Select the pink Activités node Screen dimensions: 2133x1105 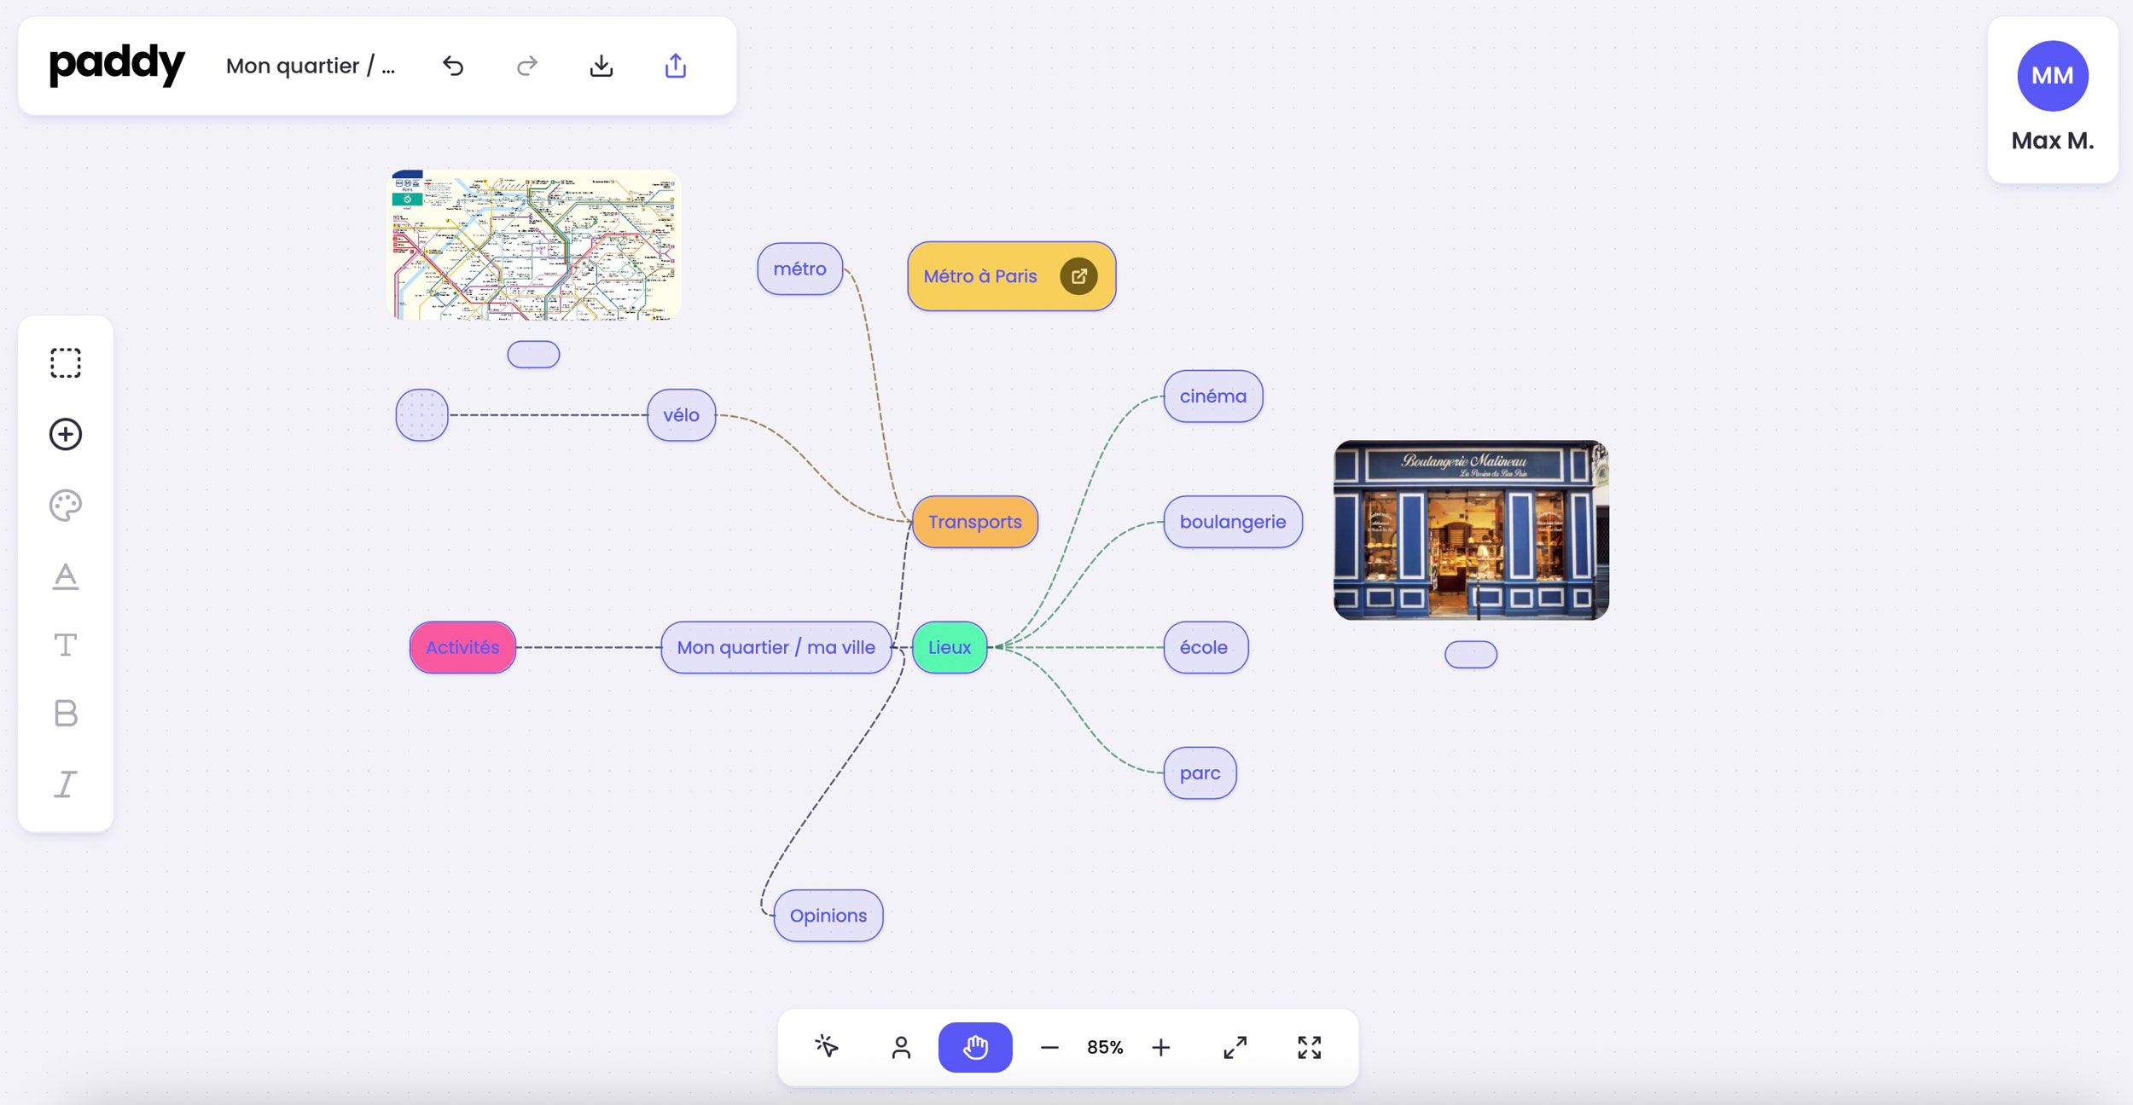(462, 647)
